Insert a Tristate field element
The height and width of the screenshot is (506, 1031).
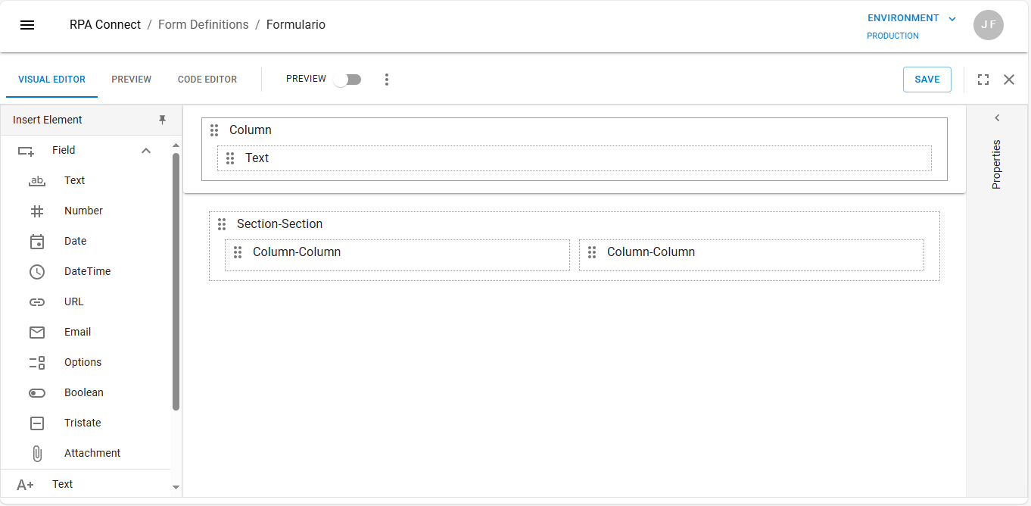point(83,423)
